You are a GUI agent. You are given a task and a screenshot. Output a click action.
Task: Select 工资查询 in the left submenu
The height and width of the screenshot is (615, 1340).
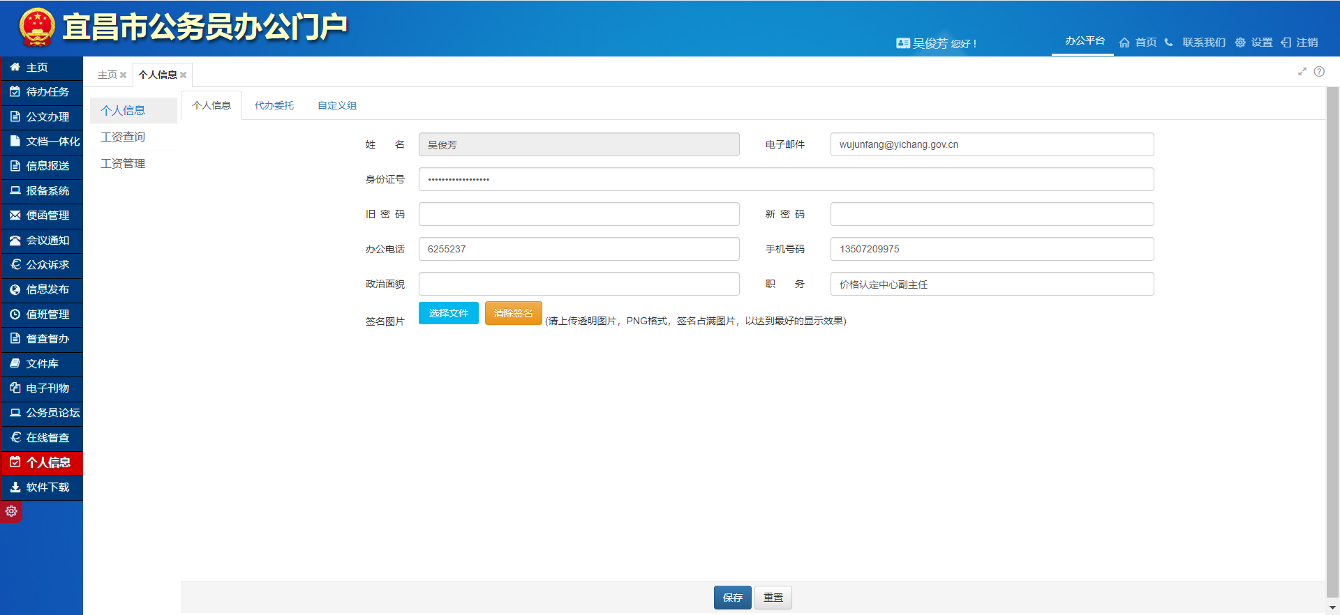[x=123, y=137]
